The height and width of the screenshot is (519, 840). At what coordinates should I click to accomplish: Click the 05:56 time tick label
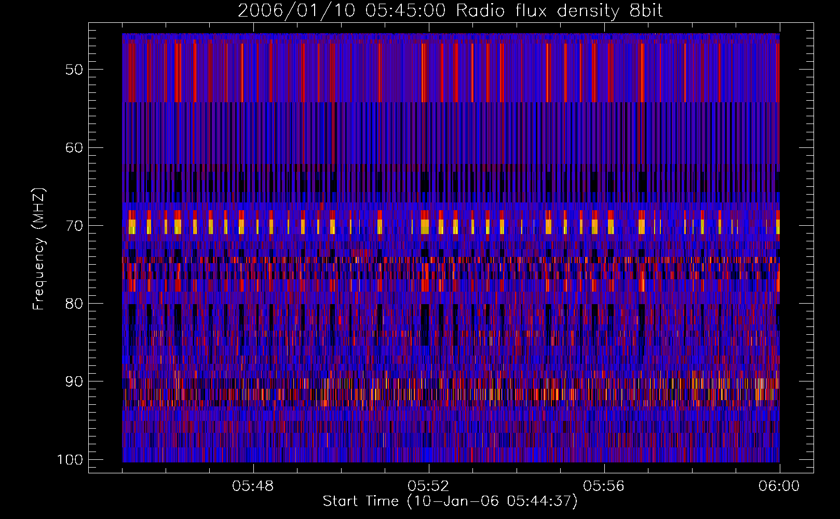point(604,486)
